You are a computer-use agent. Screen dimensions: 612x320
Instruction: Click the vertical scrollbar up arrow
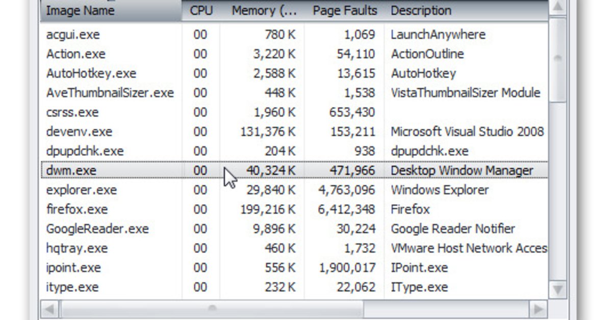[557, 7]
